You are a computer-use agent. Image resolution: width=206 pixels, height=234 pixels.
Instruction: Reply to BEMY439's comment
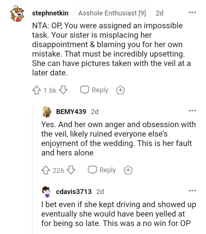pos(102,170)
